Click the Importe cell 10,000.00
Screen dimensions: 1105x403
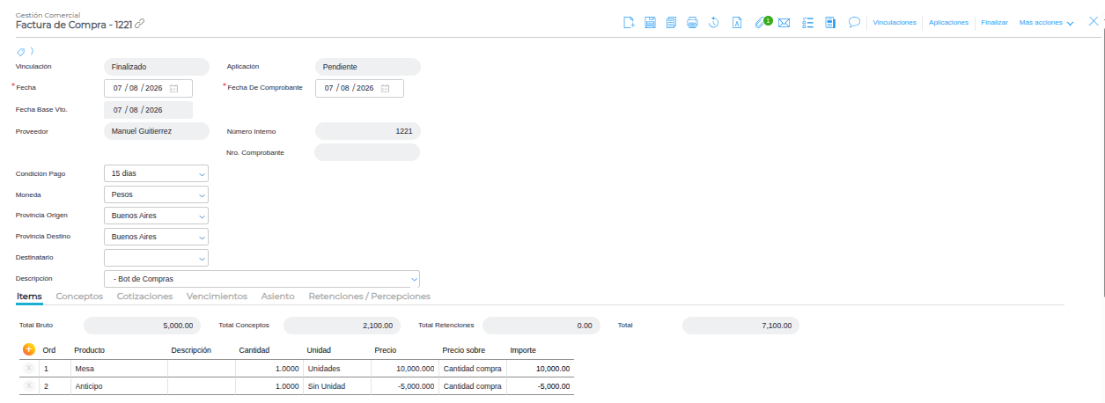tap(540, 369)
